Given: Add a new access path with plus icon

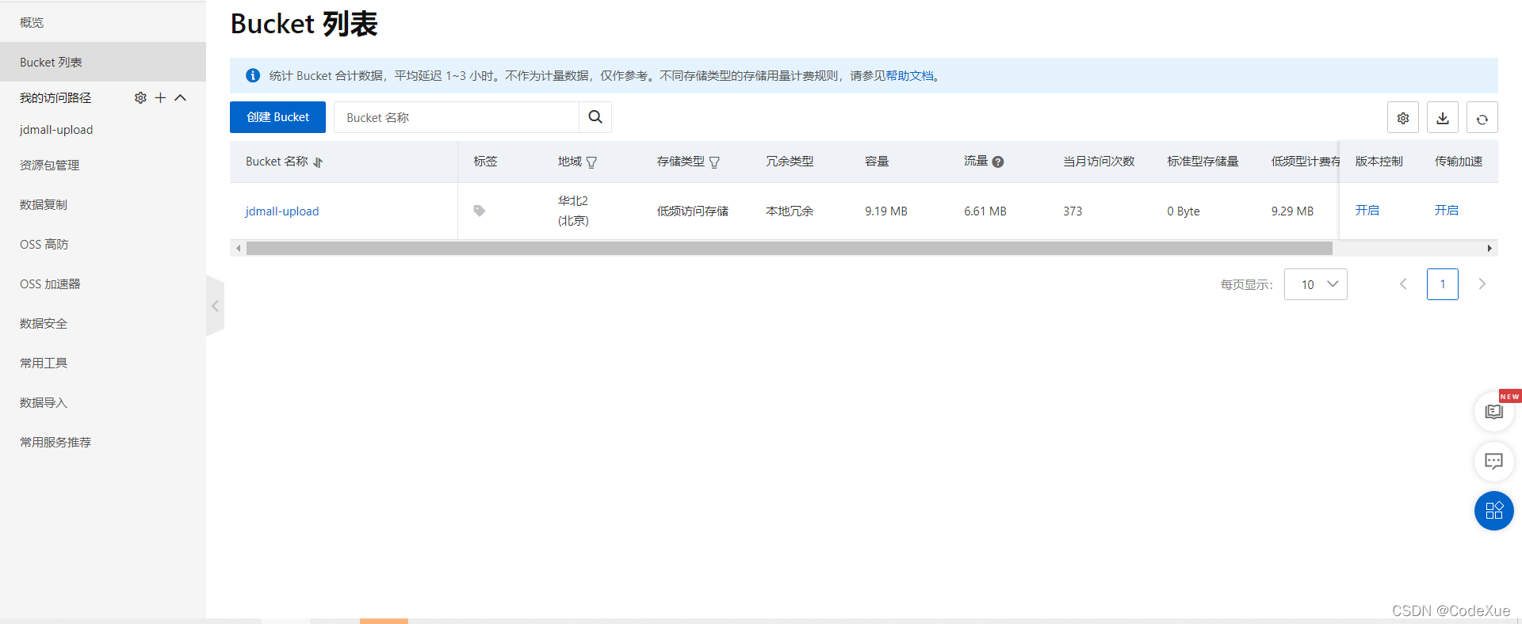Looking at the screenshot, I should click(x=160, y=97).
